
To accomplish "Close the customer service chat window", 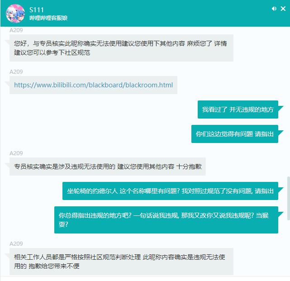I will click(283, 9).
